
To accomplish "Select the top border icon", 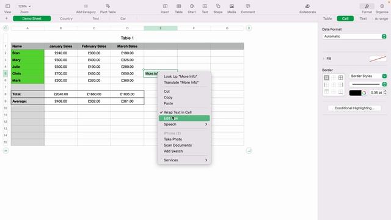I will [326, 92].
